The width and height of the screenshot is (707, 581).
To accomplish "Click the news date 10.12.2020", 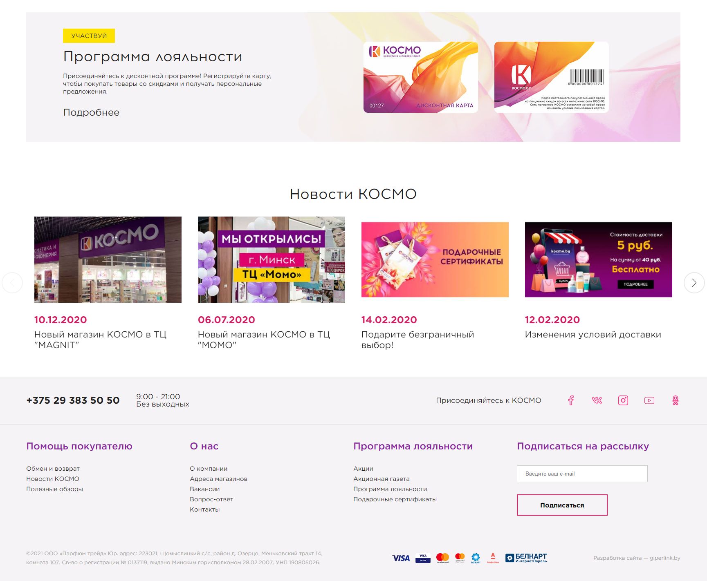I will click(61, 320).
